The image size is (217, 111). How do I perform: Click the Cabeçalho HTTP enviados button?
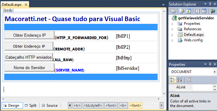coord(29,57)
